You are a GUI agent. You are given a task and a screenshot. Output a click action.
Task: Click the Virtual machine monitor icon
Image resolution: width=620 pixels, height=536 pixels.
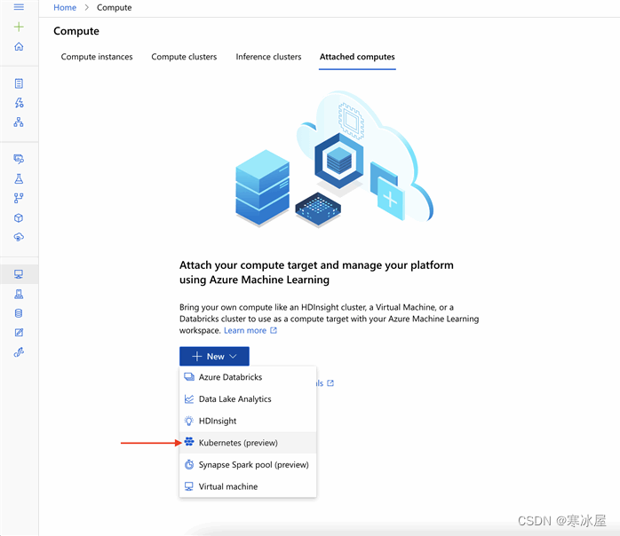click(189, 486)
